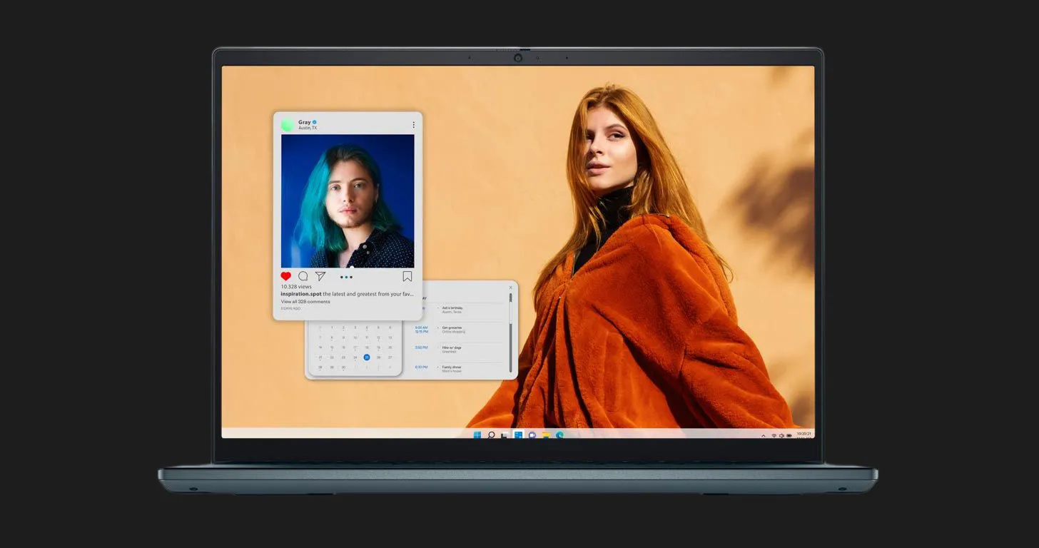This screenshot has width=1039, height=548.
Task: Launch the Widgets panel from the taskbar
Action: (518, 435)
